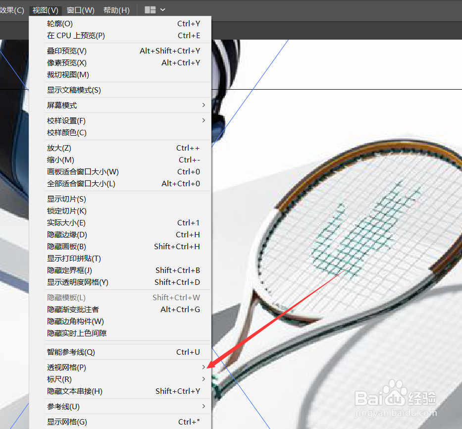Open the 帮助(H) menu
462x429 pixels.
coord(116,10)
